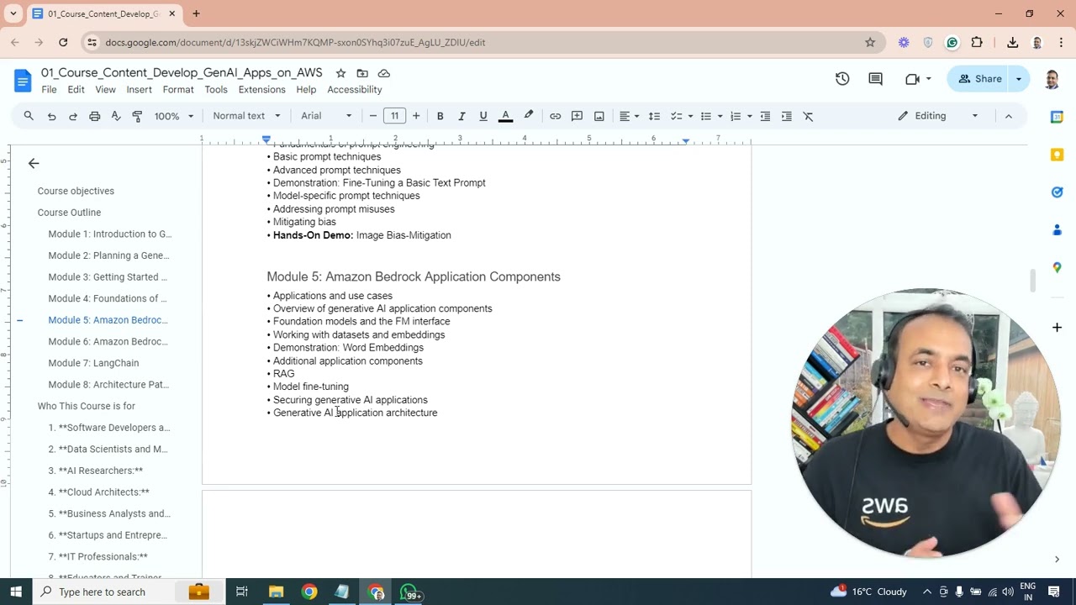This screenshot has width=1076, height=605.
Task: Jump to Who This Course is for
Action: pos(86,406)
